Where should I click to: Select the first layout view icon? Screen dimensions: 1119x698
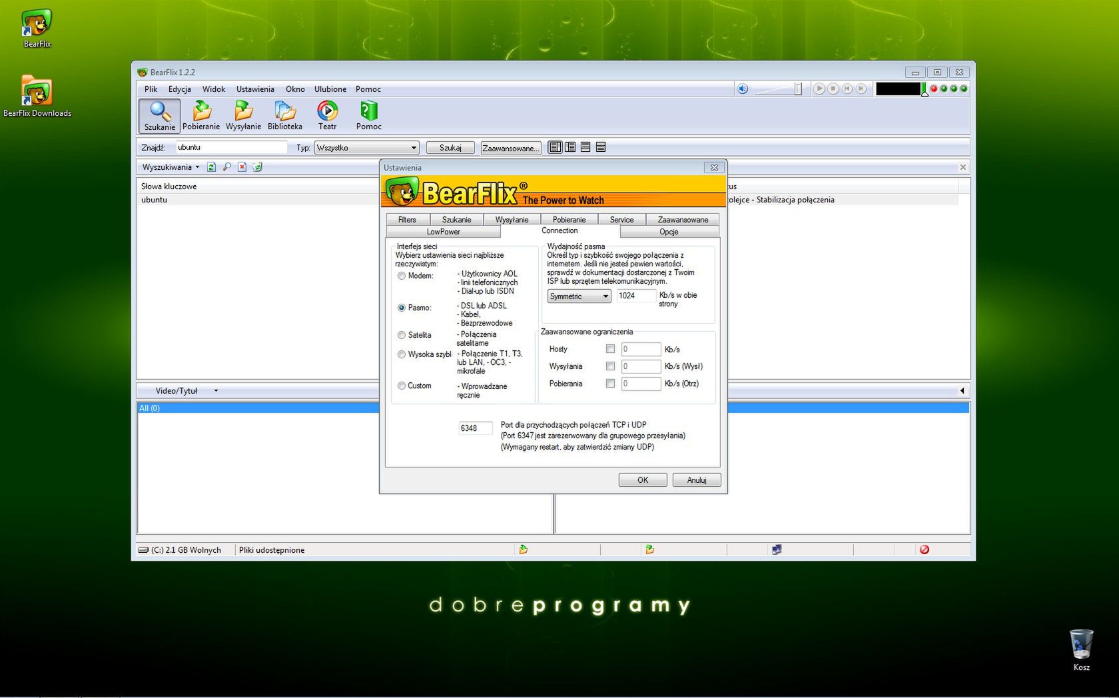click(x=555, y=147)
